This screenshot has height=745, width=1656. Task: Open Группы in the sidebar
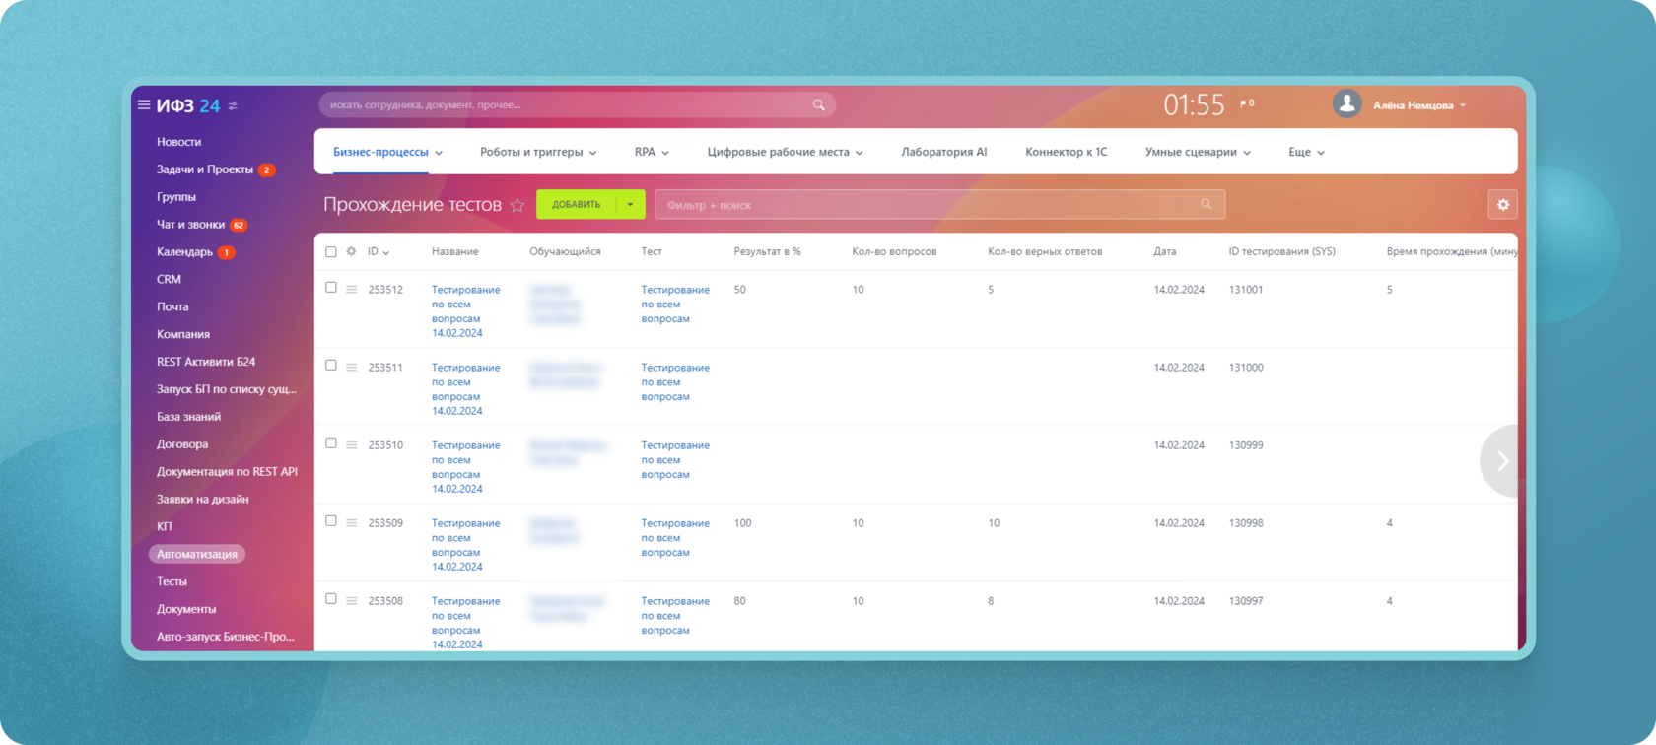[x=175, y=197]
